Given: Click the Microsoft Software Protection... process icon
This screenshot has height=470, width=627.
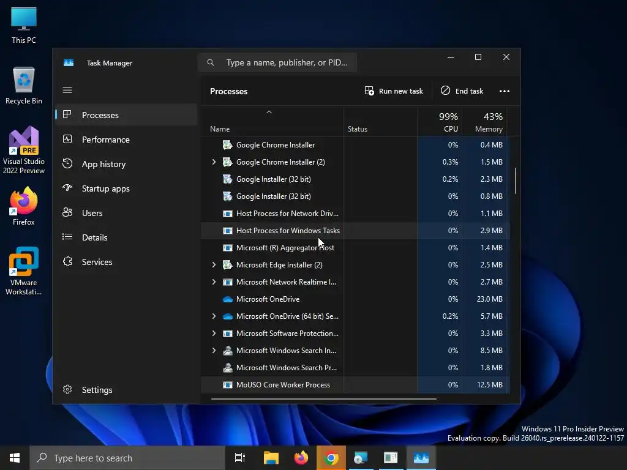Looking at the screenshot, I should (x=228, y=334).
